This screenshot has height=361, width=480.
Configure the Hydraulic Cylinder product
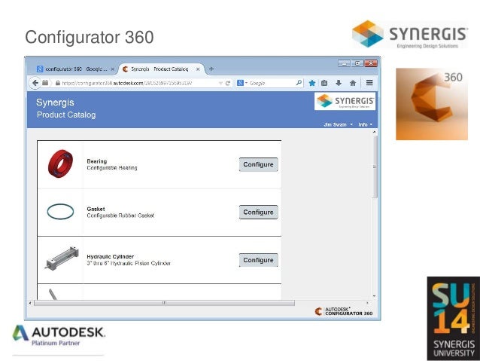(258, 260)
